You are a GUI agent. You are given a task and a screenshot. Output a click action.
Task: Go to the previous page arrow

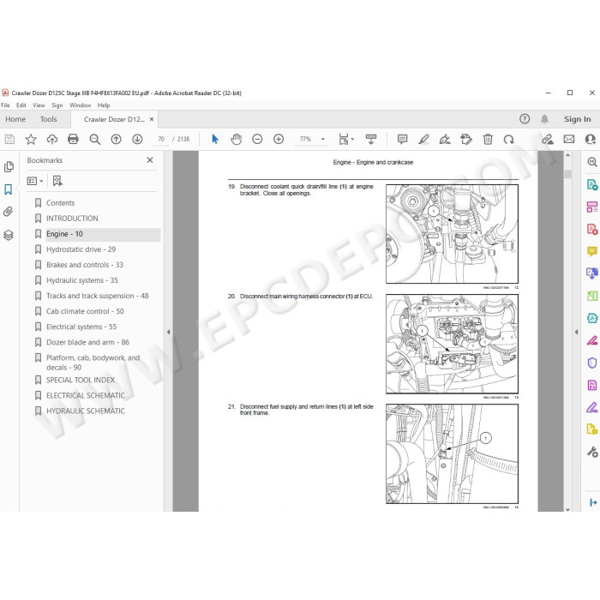click(x=116, y=139)
